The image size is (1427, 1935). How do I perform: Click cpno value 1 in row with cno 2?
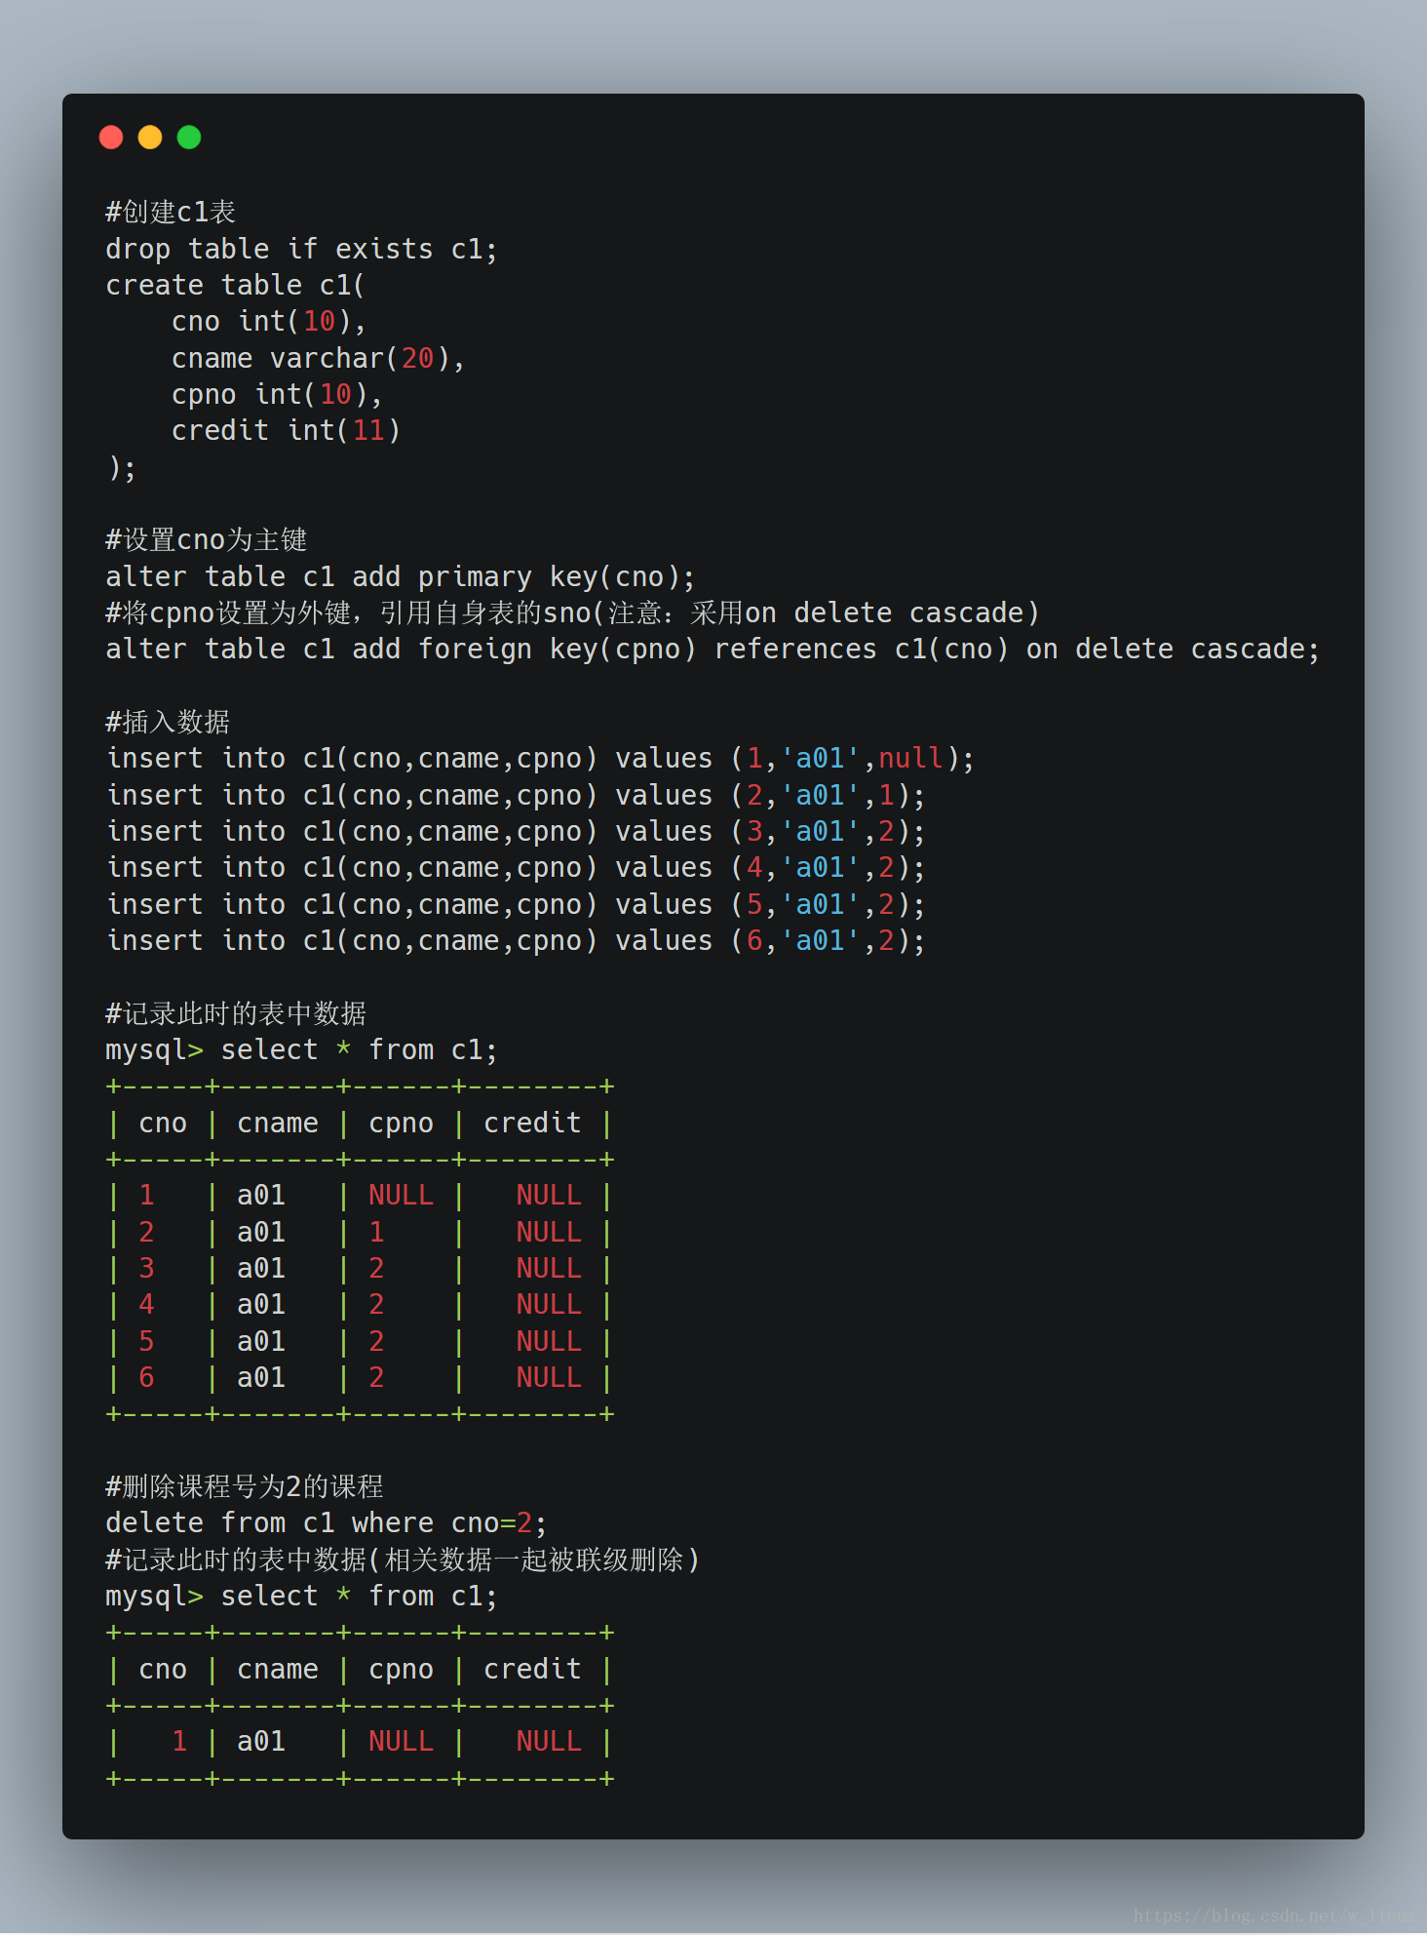(x=376, y=1232)
